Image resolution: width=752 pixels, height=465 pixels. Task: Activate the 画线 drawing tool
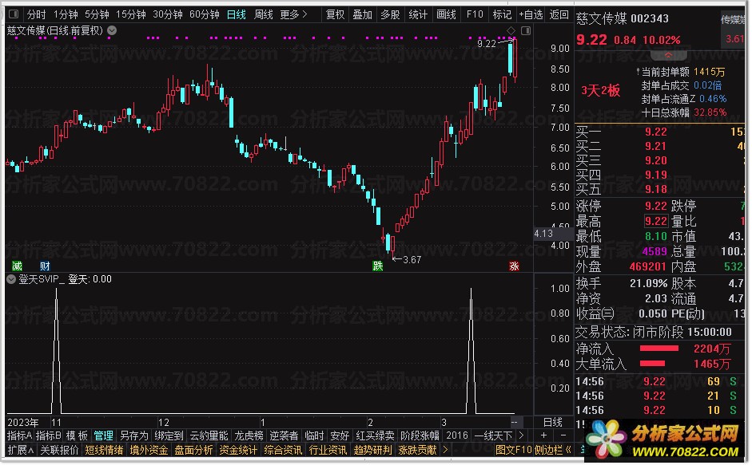tap(446, 15)
